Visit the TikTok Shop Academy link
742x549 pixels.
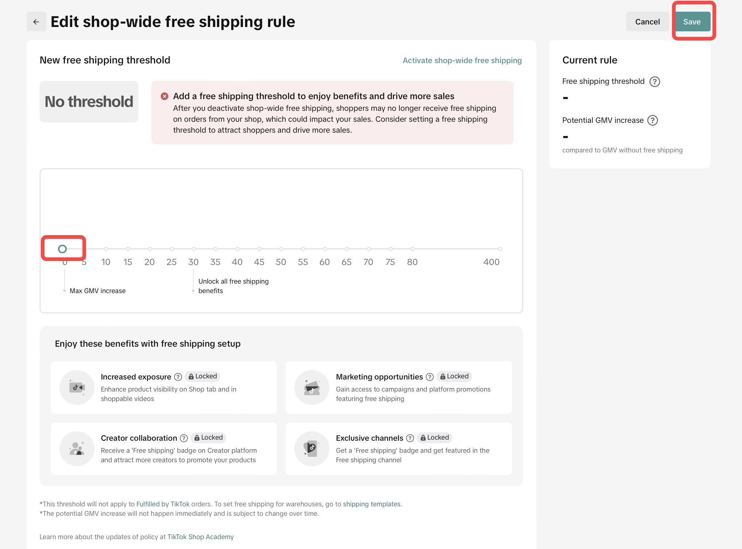click(200, 537)
